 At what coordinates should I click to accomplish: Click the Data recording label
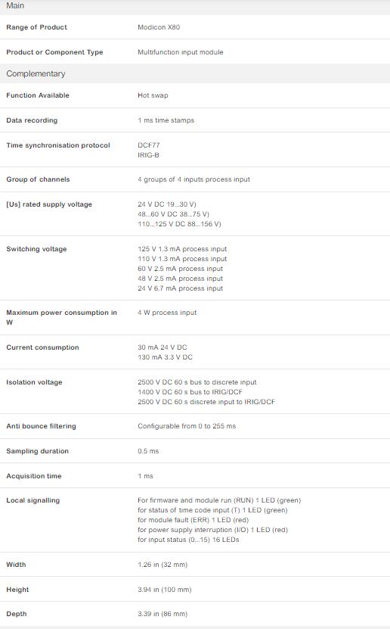click(32, 120)
